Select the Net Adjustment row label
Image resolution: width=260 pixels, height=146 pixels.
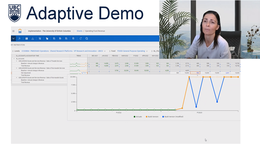[x=26, y=73]
